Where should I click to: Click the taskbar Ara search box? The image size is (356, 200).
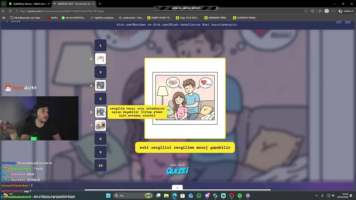[133, 196]
